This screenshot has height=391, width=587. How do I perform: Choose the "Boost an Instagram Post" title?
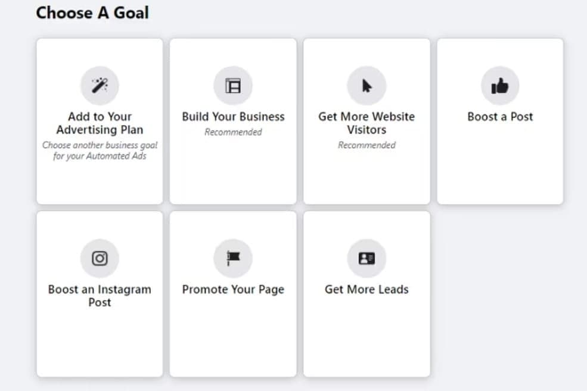[100, 296]
